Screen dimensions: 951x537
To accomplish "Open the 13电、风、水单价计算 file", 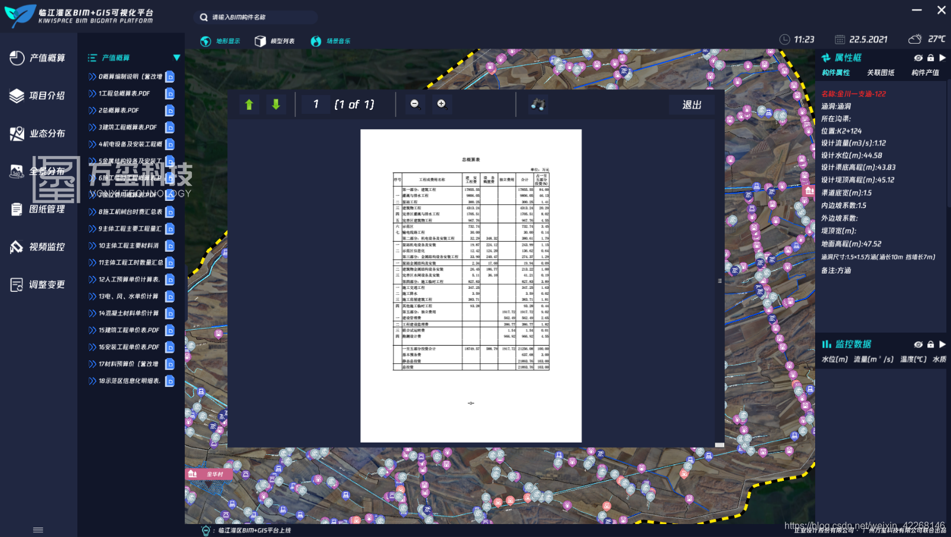I will coord(128,297).
